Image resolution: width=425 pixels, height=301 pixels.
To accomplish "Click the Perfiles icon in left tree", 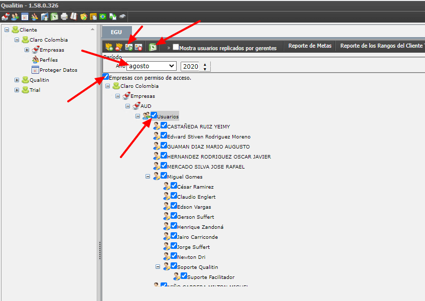I will pyautogui.click(x=35, y=60).
